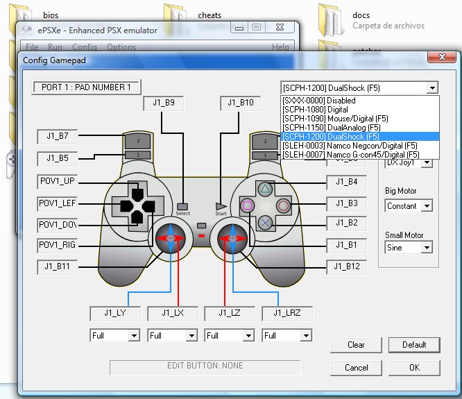Edit the J1_LY axis field
462x399 pixels.
click(x=115, y=314)
